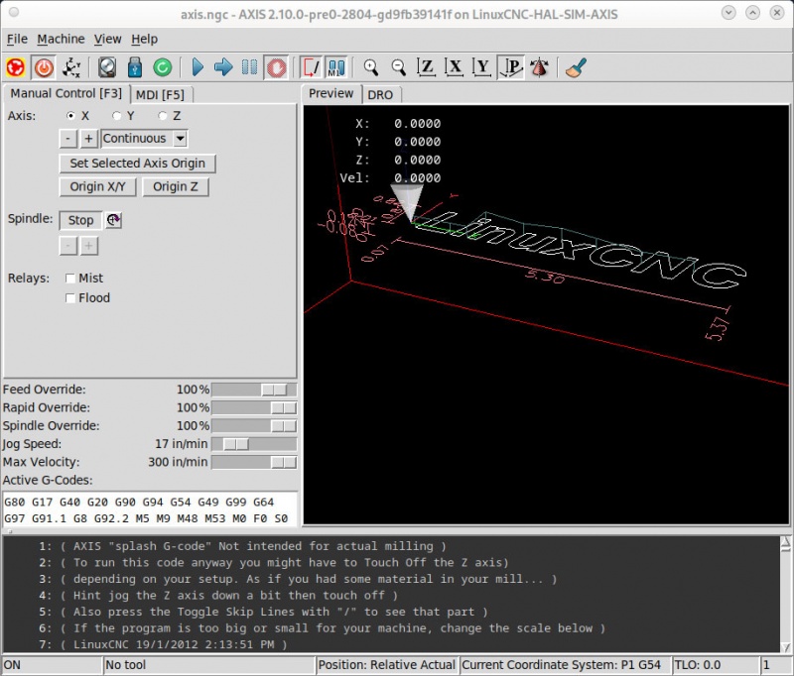This screenshot has width=794, height=676.
Task: Click the Jog Speed slider
Action: tap(254, 444)
